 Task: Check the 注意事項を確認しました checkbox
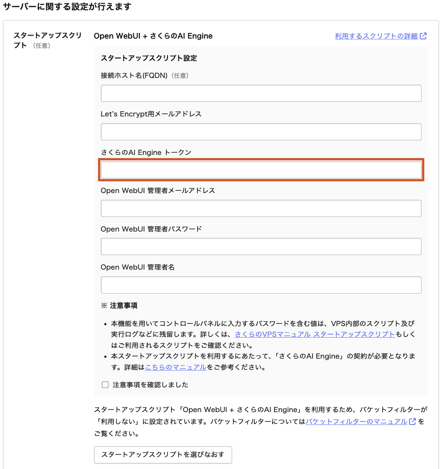[105, 385]
